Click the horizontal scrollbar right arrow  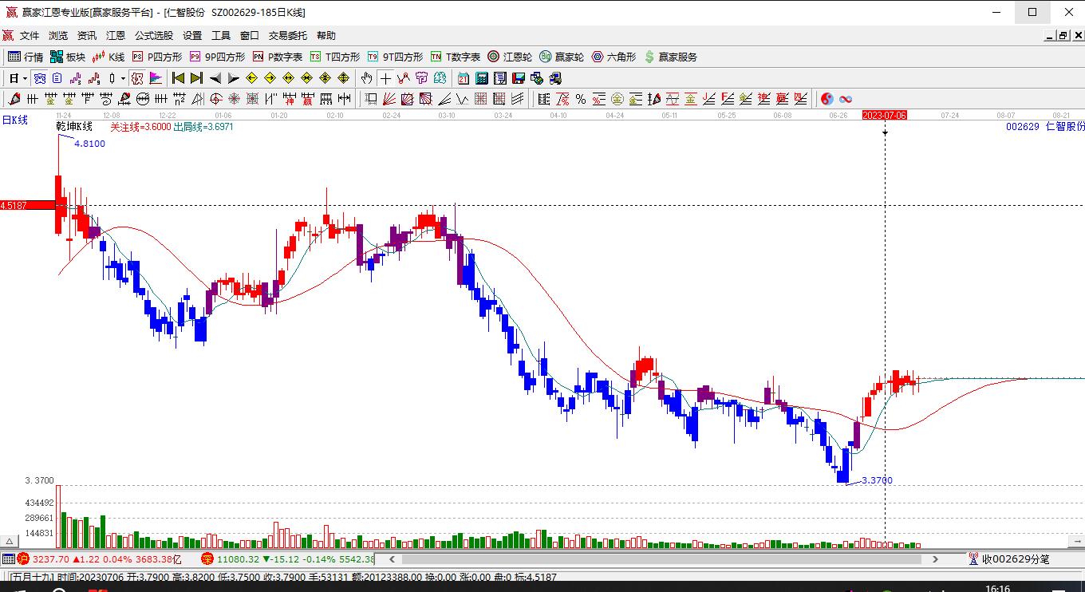tap(936, 559)
